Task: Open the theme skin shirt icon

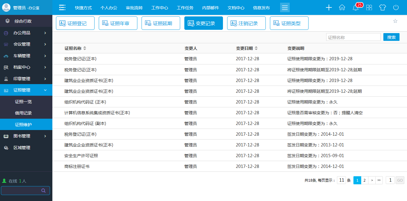Action: (382, 7)
